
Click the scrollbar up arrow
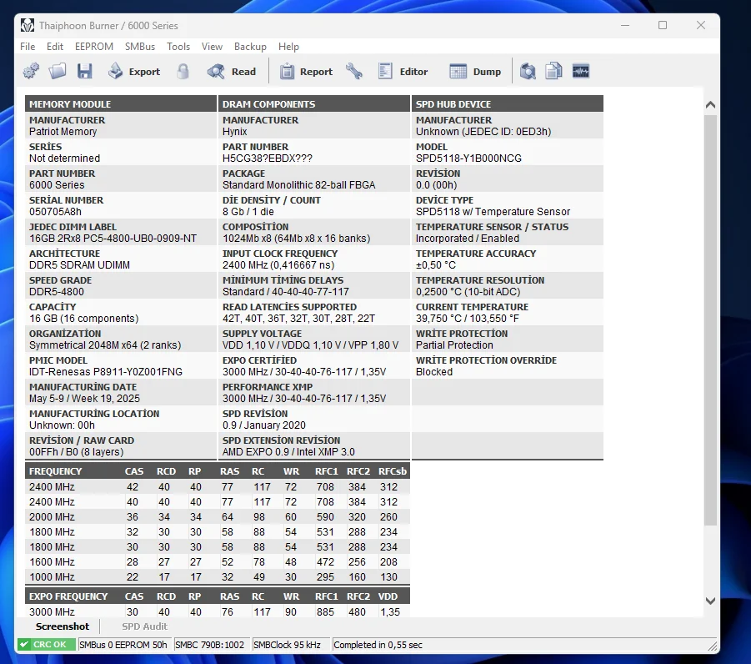point(710,106)
